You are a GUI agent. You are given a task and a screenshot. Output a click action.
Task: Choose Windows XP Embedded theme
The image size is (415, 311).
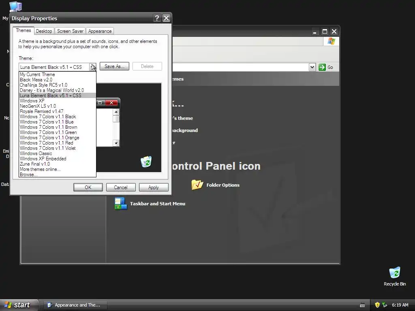pyautogui.click(x=58, y=159)
